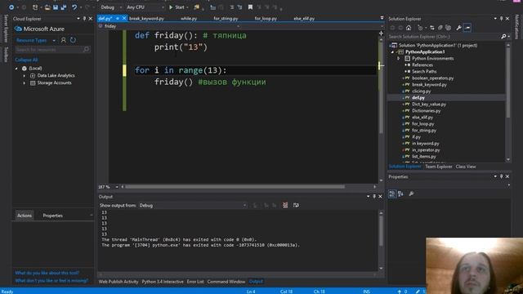Start debugging with the green Start button
This screenshot has width=523, height=294.
(177, 7)
